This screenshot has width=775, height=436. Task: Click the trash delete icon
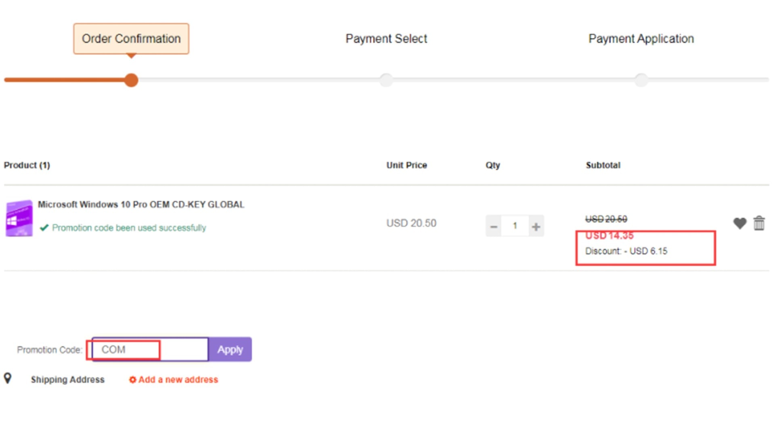(759, 223)
